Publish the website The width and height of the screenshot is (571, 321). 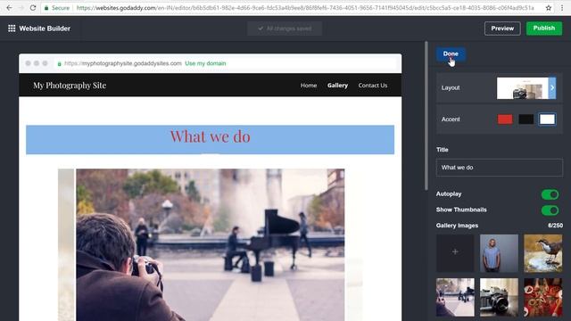pos(544,29)
